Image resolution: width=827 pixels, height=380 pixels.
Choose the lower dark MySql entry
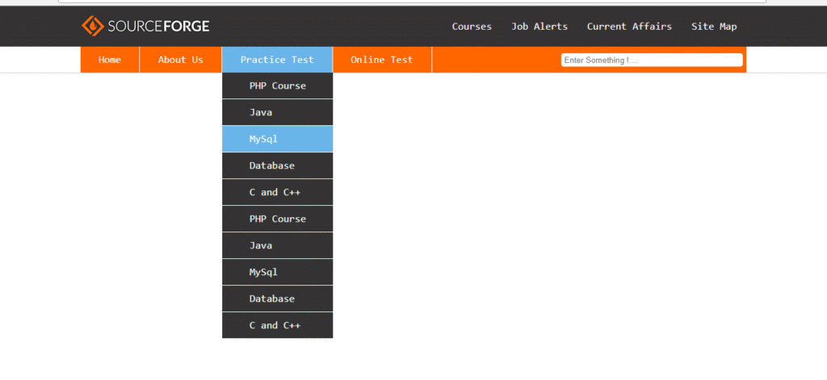point(277,272)
